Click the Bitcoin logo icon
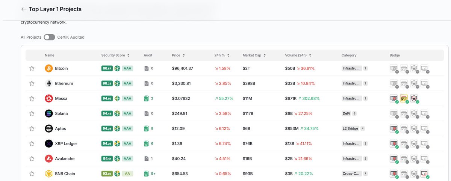 tap(48, 68)
